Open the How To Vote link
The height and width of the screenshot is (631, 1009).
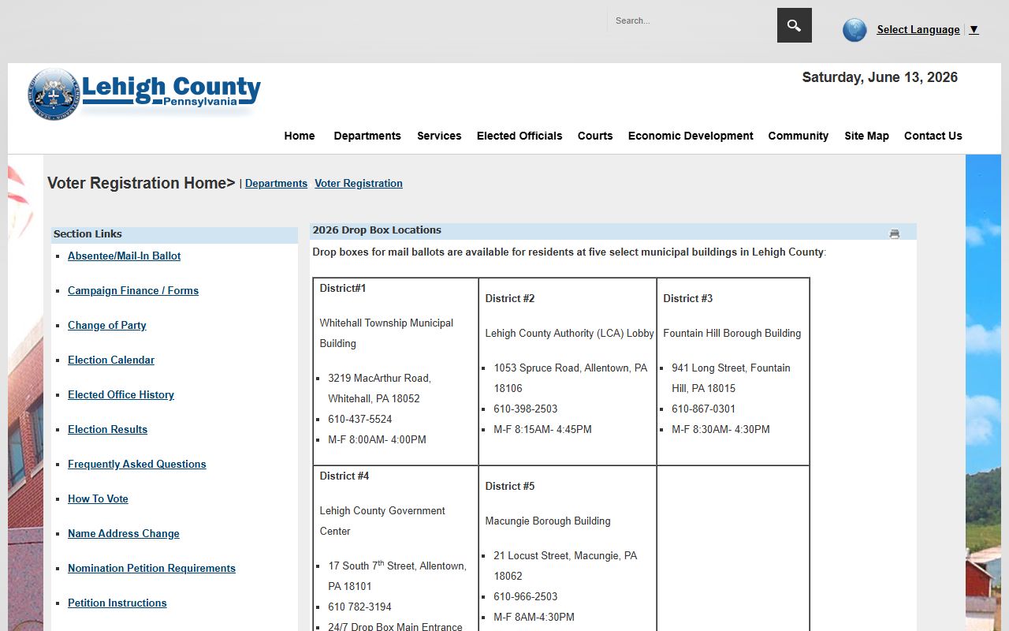click(x=98, y=498)
